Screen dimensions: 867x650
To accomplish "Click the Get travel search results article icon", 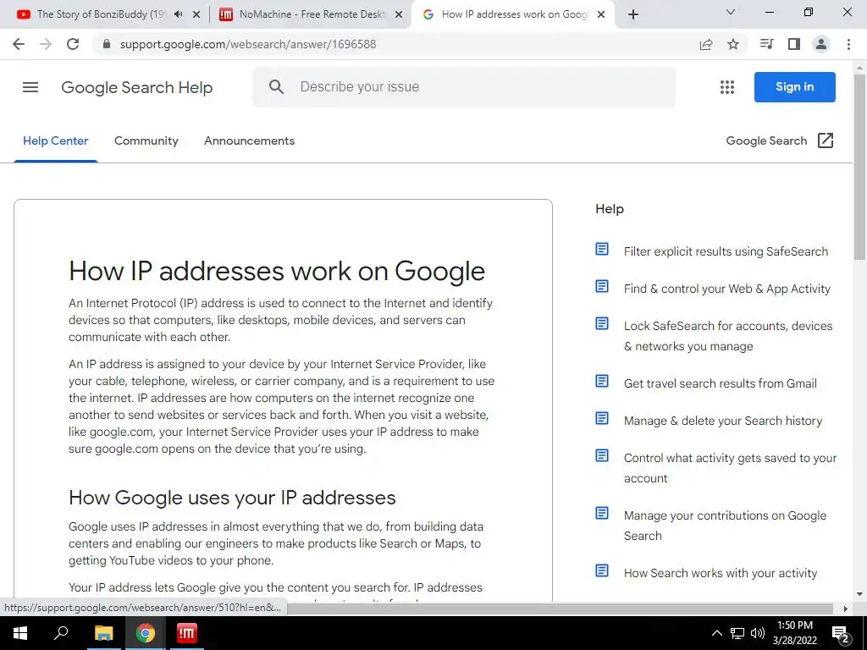I will (x=602, y=382).
